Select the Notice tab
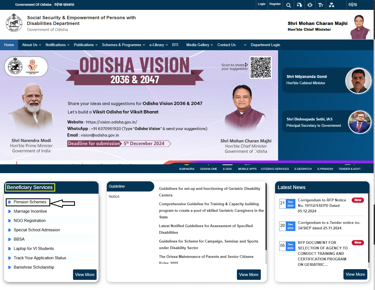 114,196
